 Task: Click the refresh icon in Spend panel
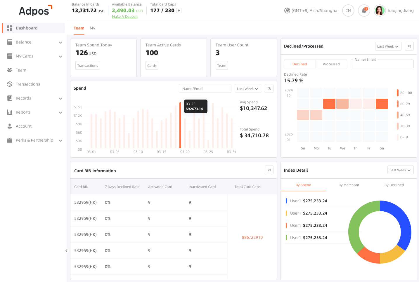tap(269, 88)
